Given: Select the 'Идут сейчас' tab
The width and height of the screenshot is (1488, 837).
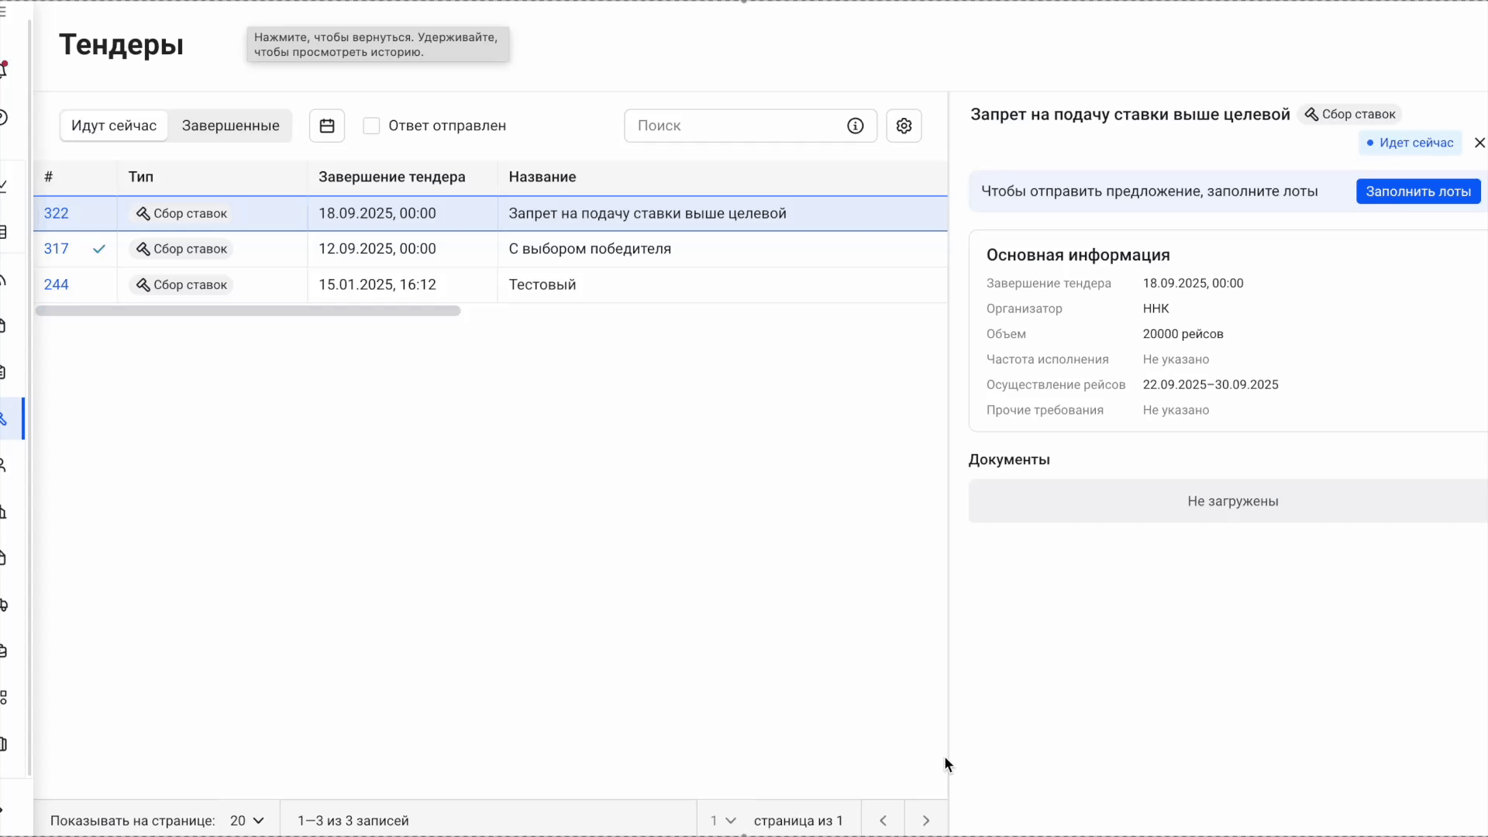Looking at the screenshot, I should coord(114,126).
